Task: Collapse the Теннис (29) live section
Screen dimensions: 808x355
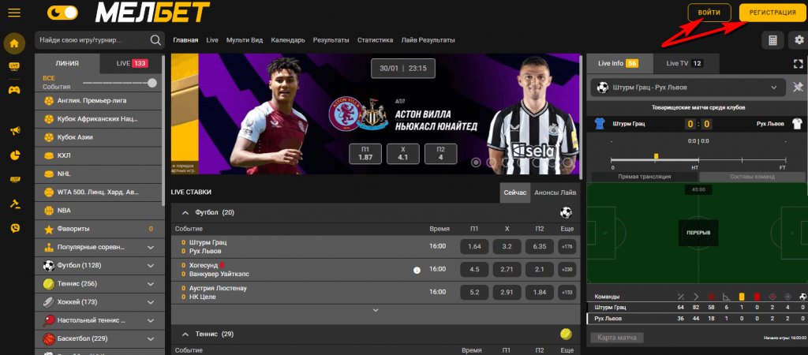Action: click(185, 334)
